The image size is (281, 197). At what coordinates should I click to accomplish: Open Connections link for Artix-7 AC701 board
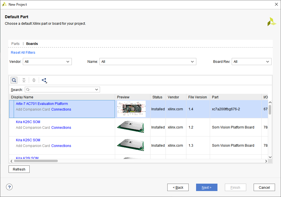tap(61, 109)
